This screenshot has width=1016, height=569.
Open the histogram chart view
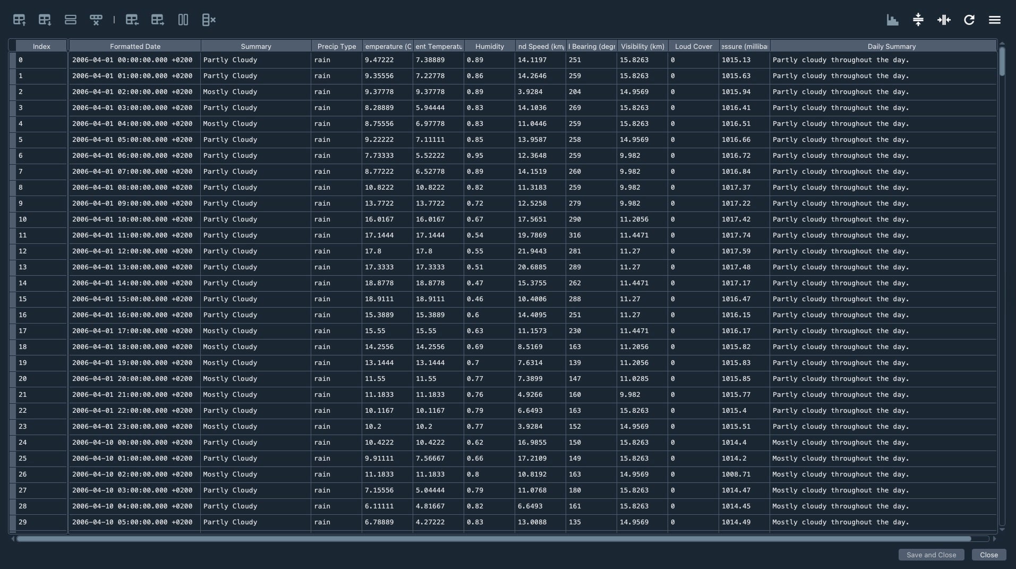892,20
